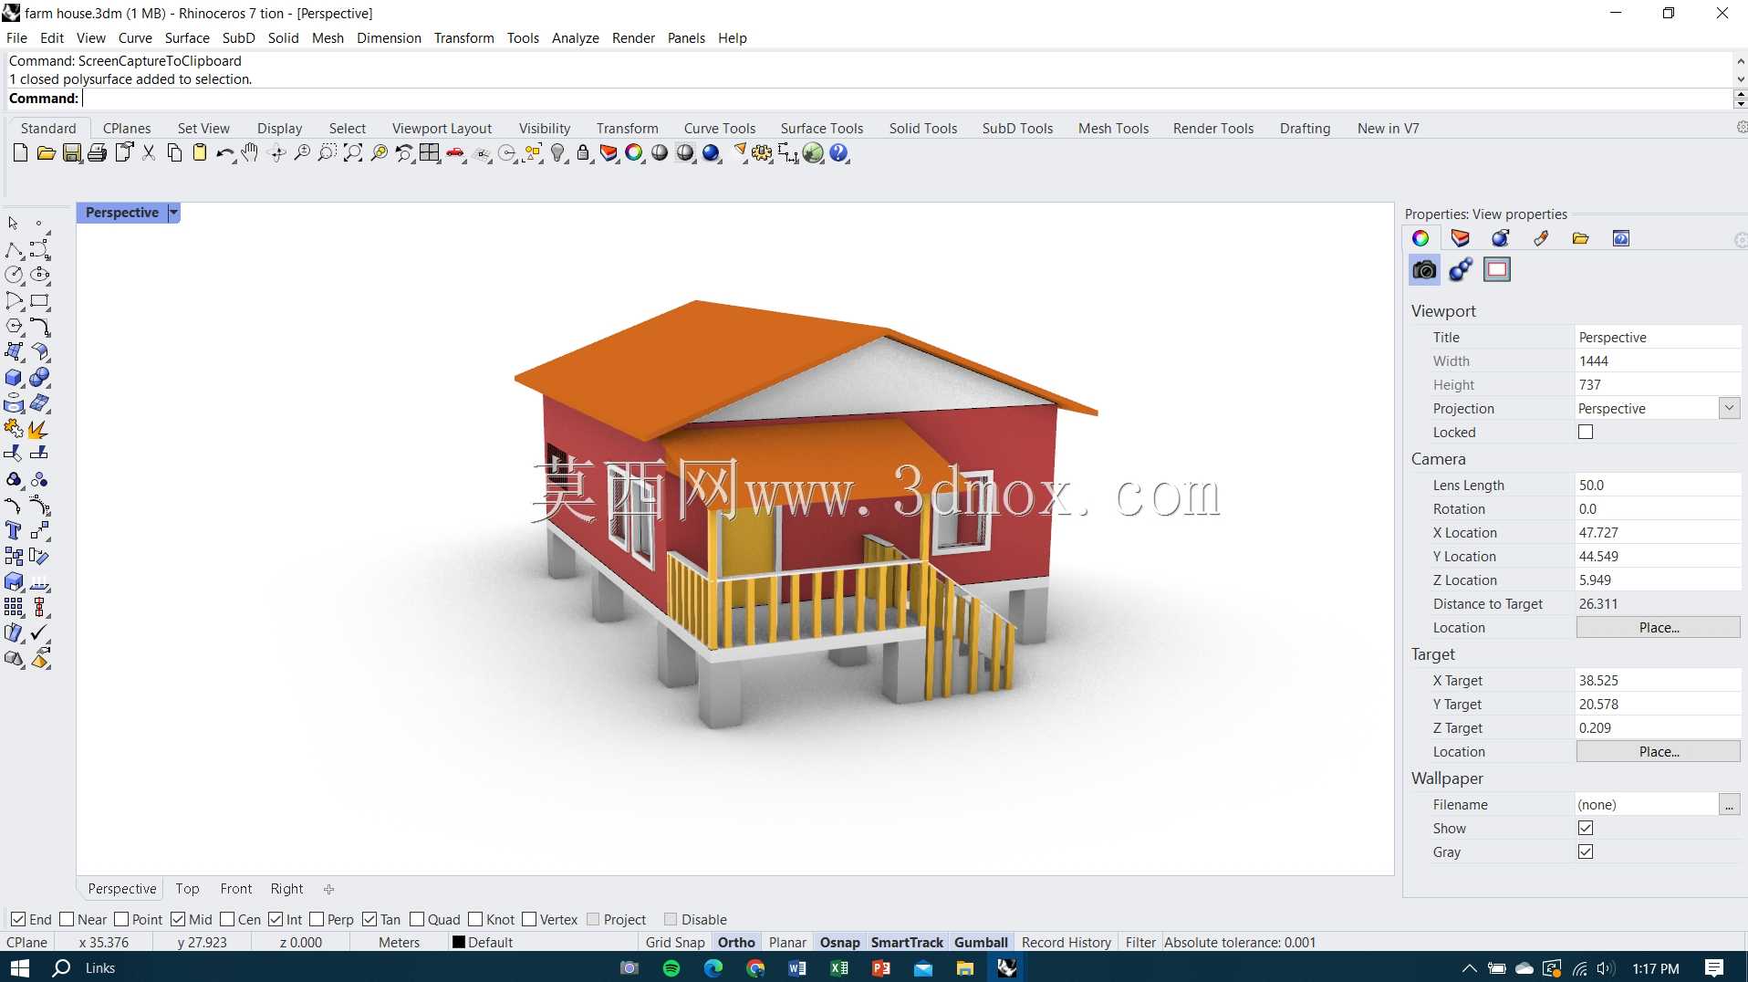Toggle Gumball in the status bar

coord(981,943)
